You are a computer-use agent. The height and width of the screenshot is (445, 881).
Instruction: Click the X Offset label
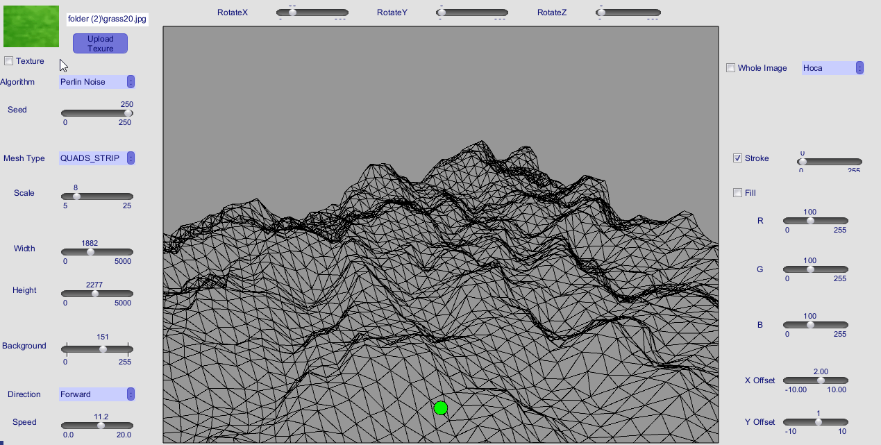point(760,380)
